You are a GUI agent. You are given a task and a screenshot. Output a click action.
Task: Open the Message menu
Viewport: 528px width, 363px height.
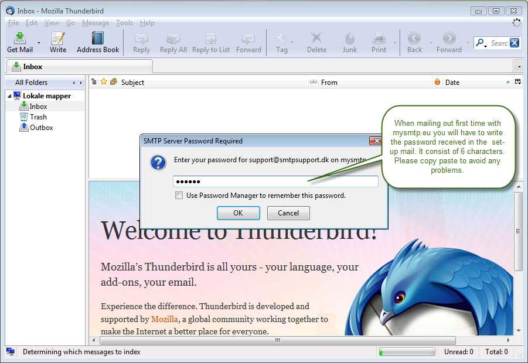click(96, 23)
